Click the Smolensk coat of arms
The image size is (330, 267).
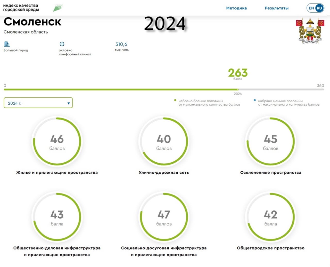pyautogui.click(x=310, y=31)
